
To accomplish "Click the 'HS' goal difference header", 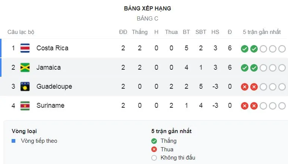I will coord(215,32).
